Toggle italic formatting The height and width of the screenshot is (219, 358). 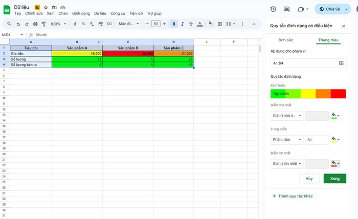(x=182, y=24)
